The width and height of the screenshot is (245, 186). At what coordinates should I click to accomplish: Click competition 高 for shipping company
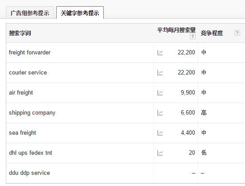click(204, 113)
